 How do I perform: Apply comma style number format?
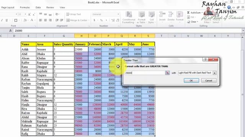(106, 20)
